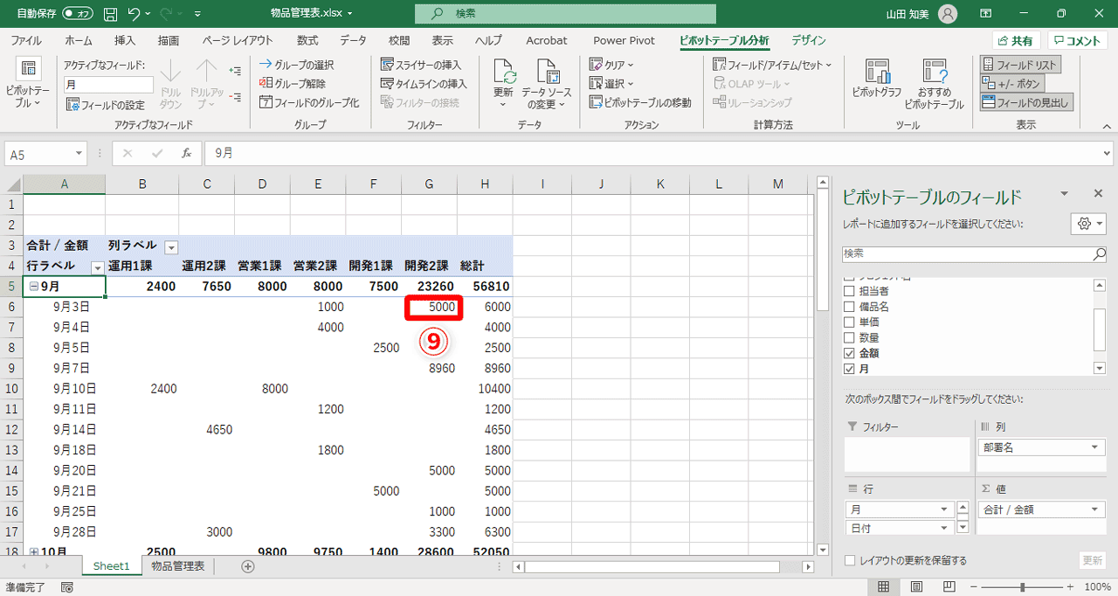1118x596 pixels.
Task: Click Group Field (フィールドのグループ化)
Action: point(309,102)
